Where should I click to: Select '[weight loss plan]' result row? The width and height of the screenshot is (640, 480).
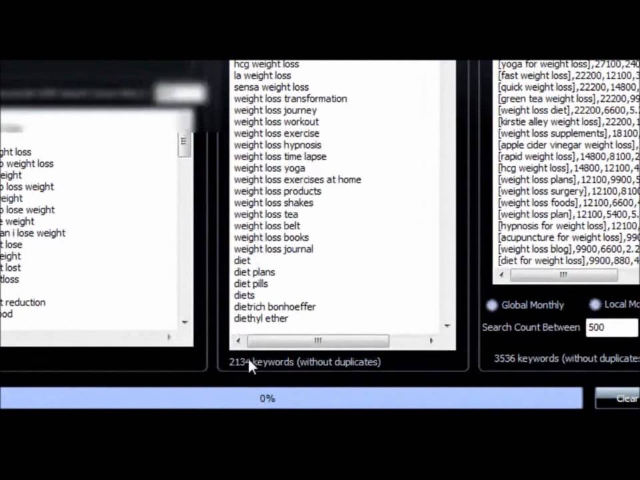569,214
